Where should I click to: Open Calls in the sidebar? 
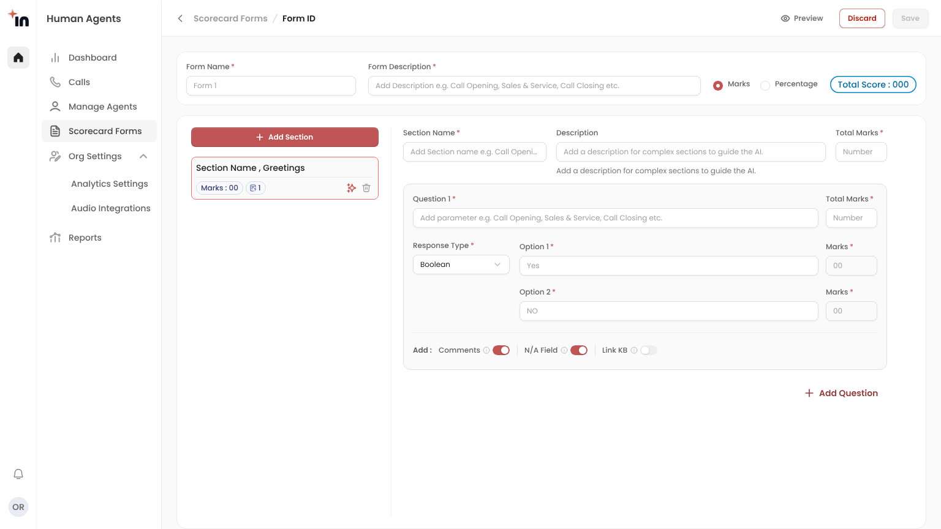pyautogui.click(x=99, y=82)
